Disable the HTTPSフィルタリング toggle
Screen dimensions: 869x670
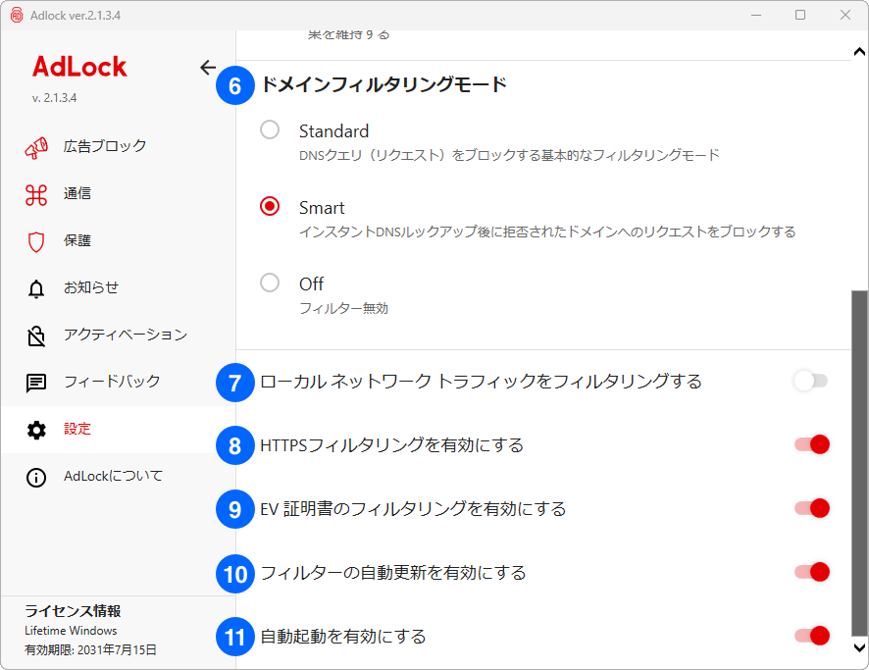coord(812,444)
